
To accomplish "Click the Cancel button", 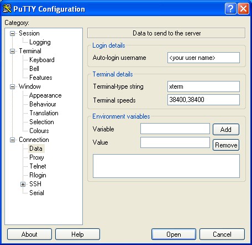I will click(222, 234).
